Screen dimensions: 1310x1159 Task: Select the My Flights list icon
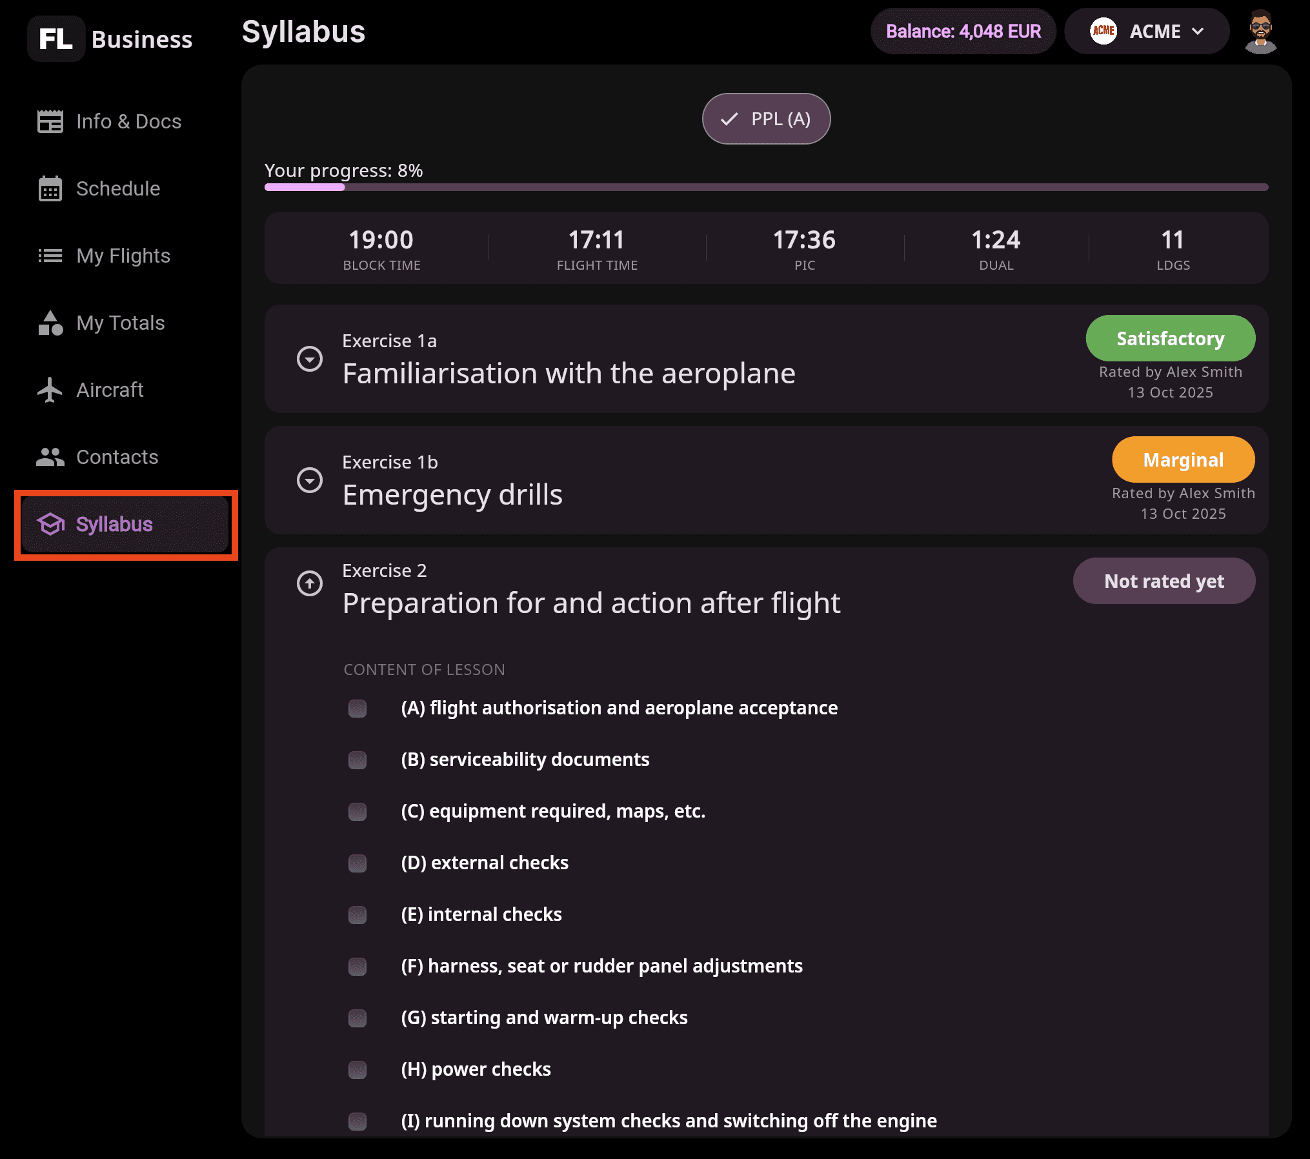pyautogui.click(x=50, y=256)
